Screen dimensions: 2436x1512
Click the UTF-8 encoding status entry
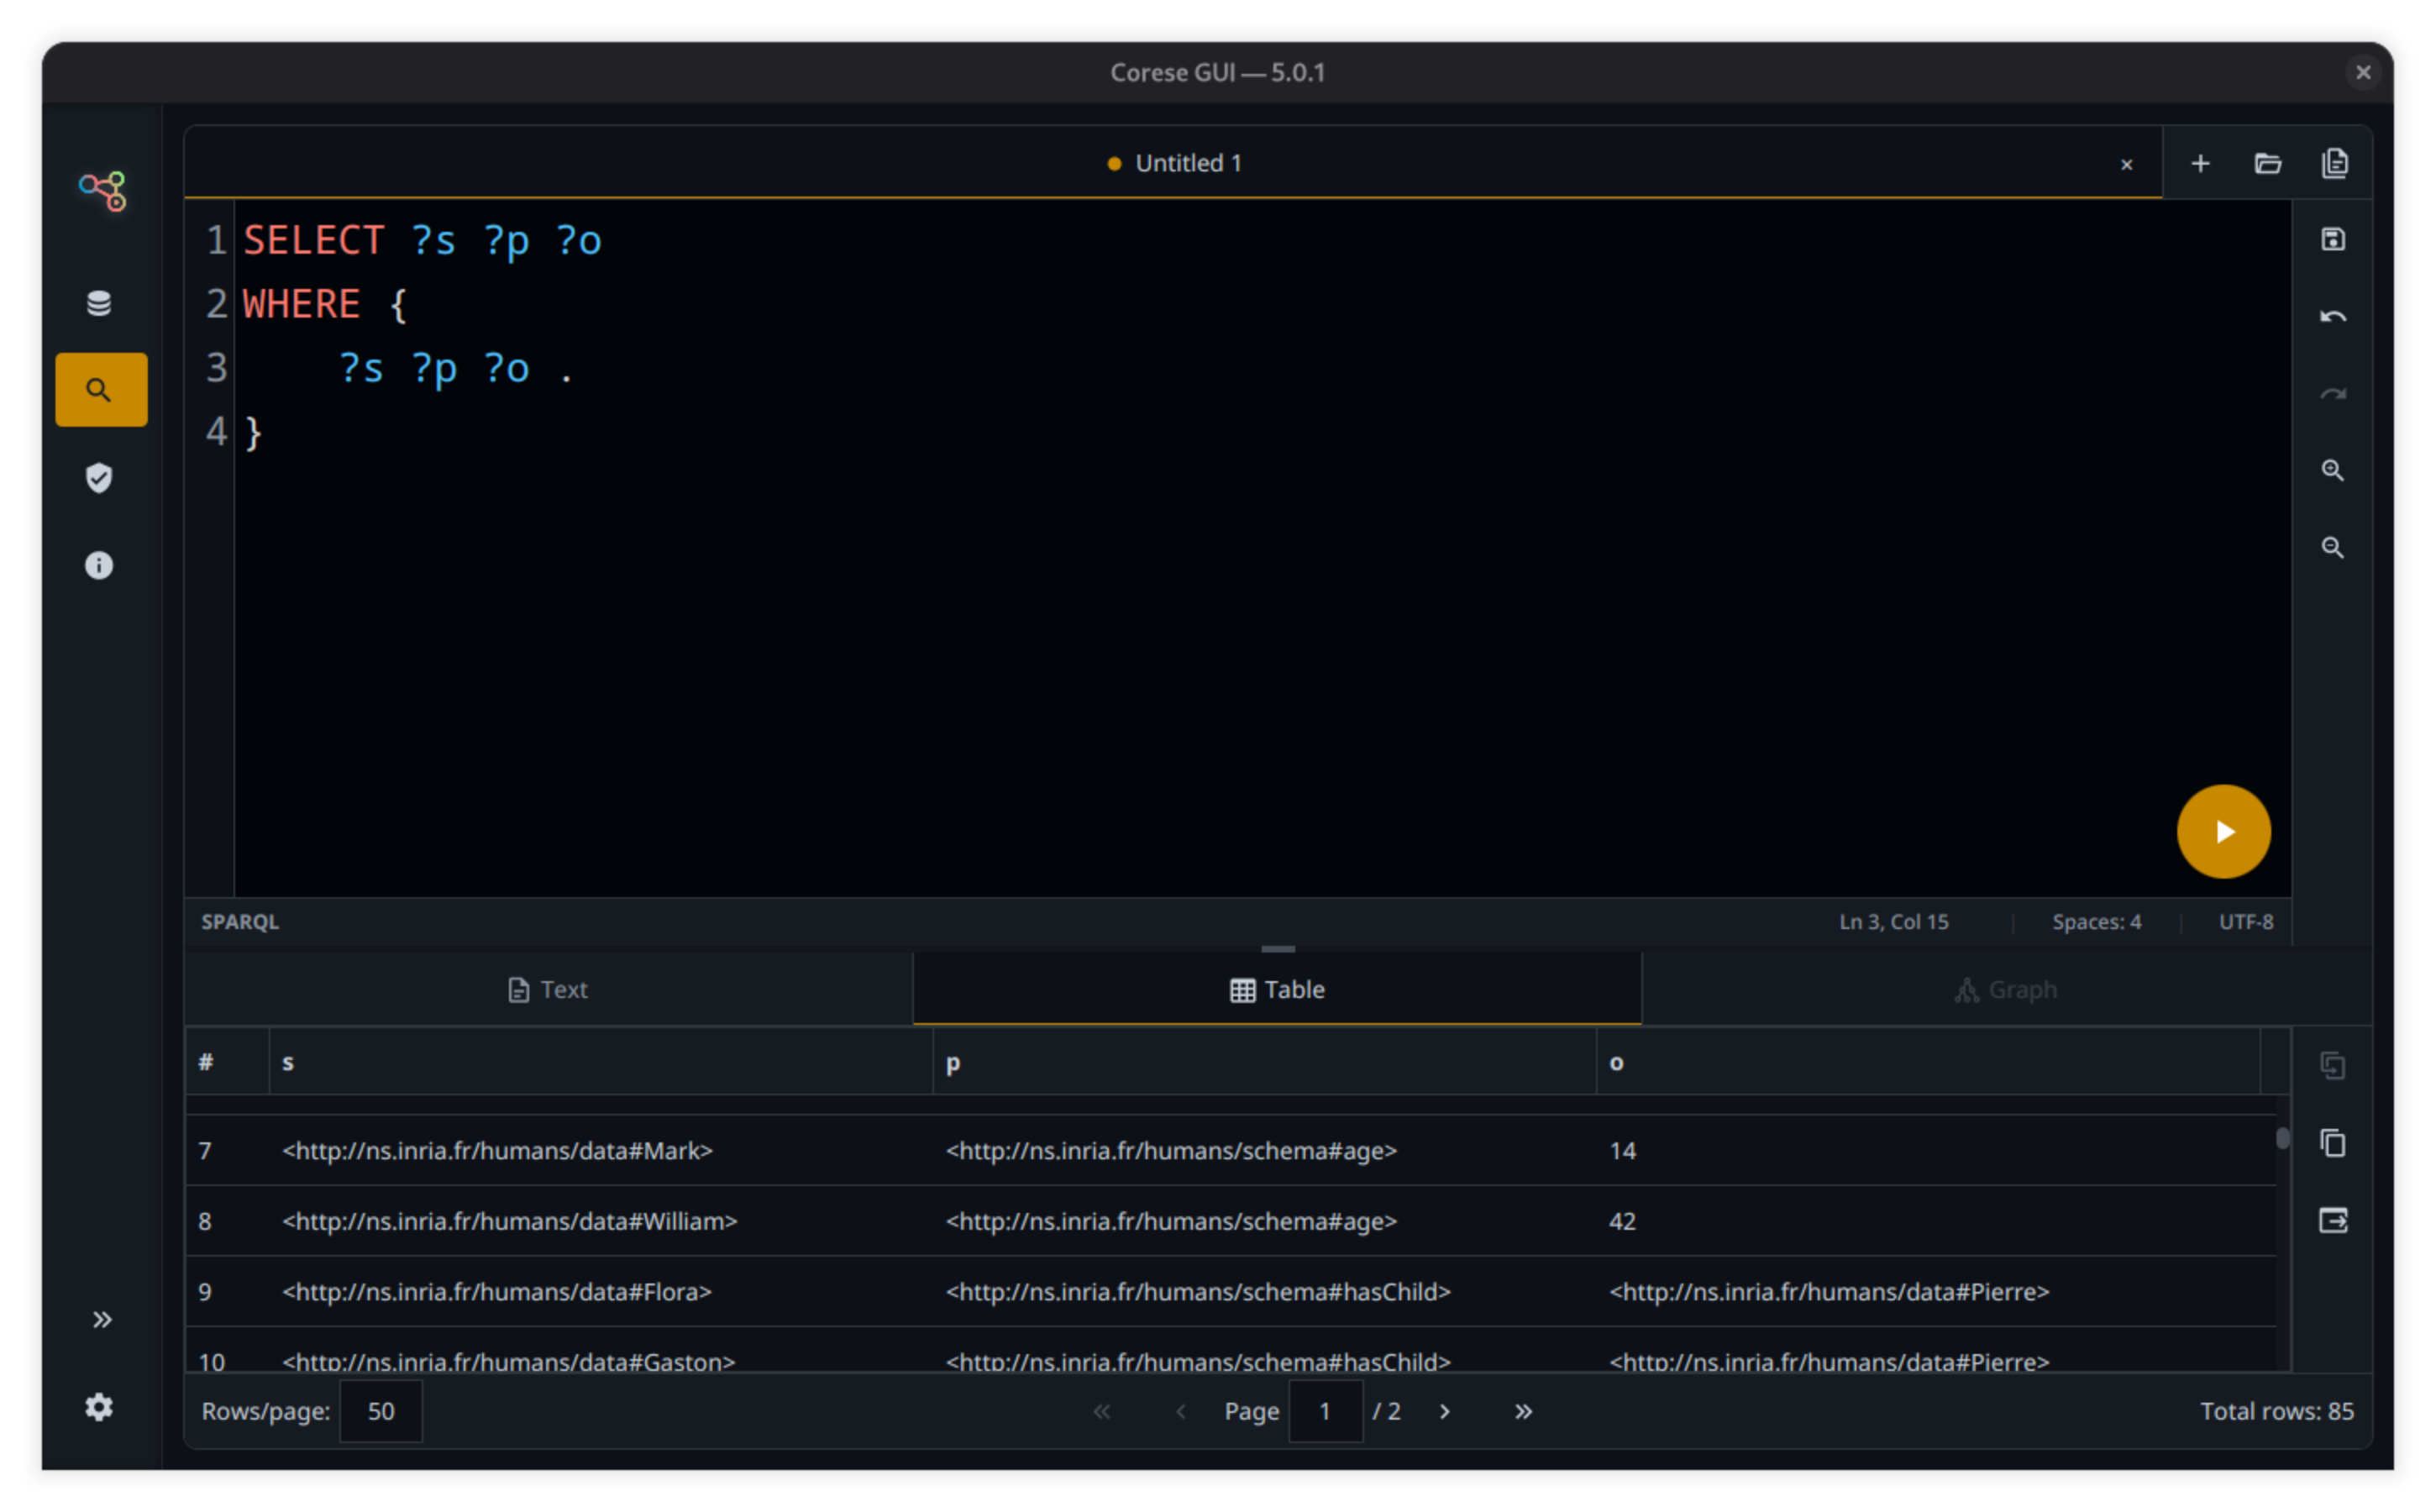pos(2246,921)
